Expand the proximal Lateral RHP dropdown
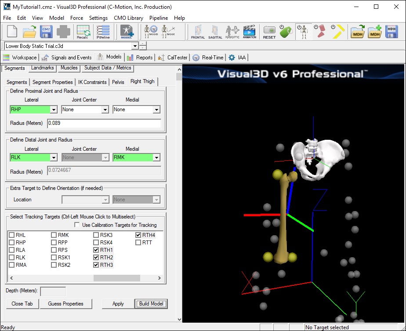The width and height of the screenshot is (406, 331). point(54,110)
